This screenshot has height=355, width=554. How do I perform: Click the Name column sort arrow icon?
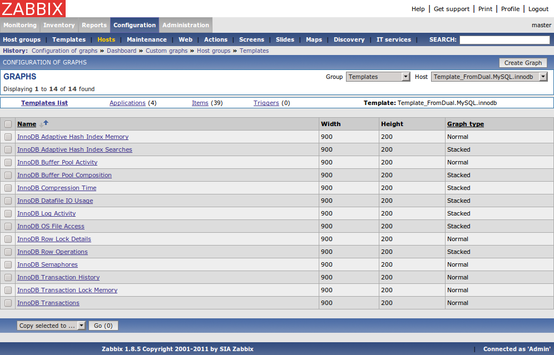point(44,124)
